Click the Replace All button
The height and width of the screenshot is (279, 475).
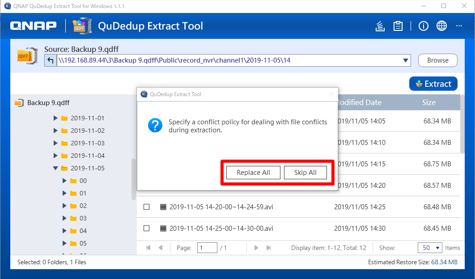click(253, 173)
